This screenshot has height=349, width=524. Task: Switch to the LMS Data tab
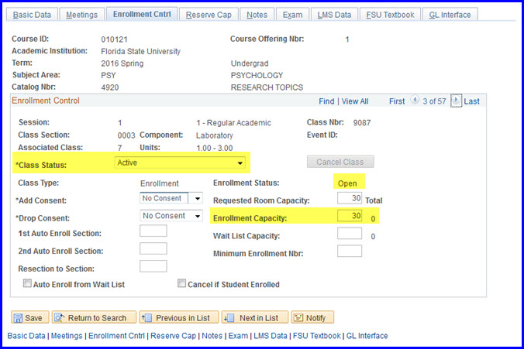(334, 15)
